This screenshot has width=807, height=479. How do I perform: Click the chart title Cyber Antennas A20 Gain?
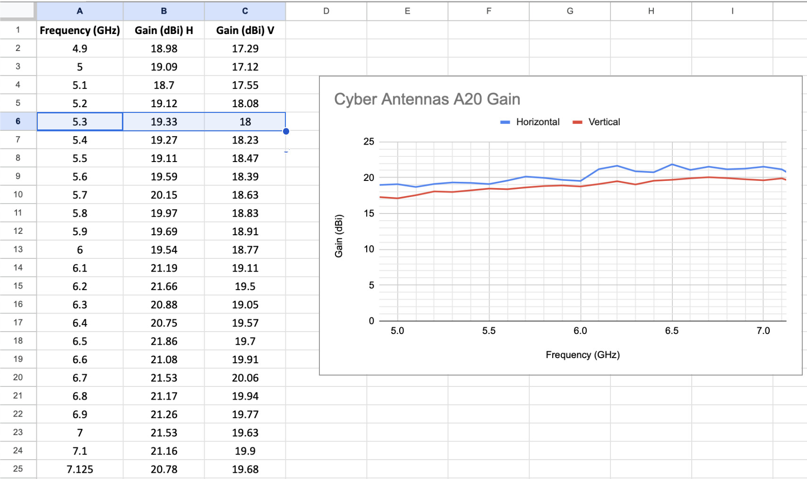(x=427, y=99)
